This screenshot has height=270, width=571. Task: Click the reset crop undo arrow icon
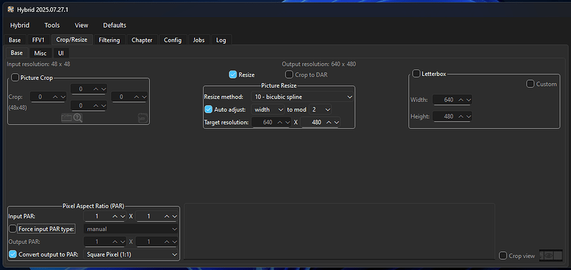(x=142, y=118)
